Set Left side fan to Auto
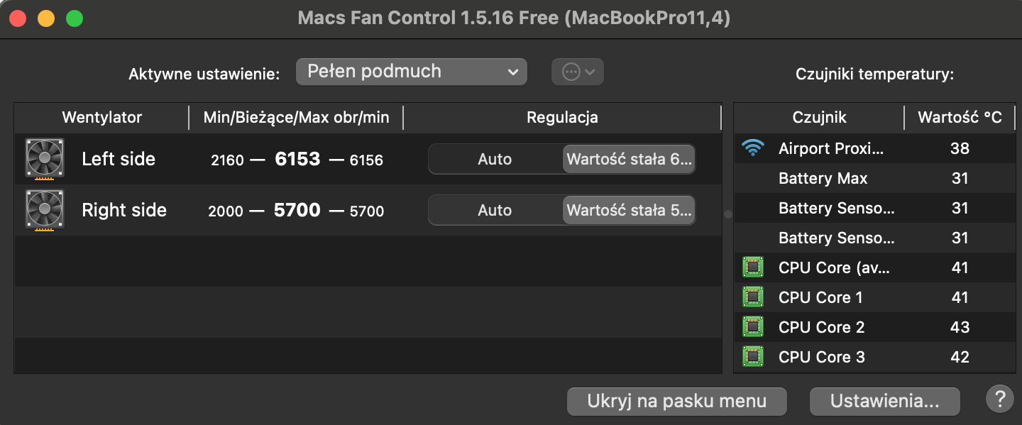The width and height of the screenshot is (1022, 425). pyautogui.click(x=495, y=159)
